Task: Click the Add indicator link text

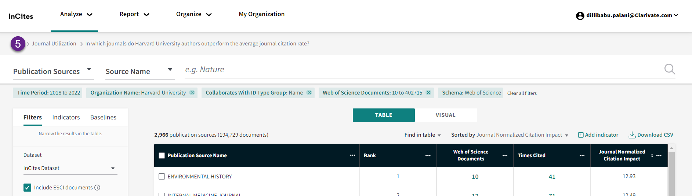Action: [x=602, y=135]
